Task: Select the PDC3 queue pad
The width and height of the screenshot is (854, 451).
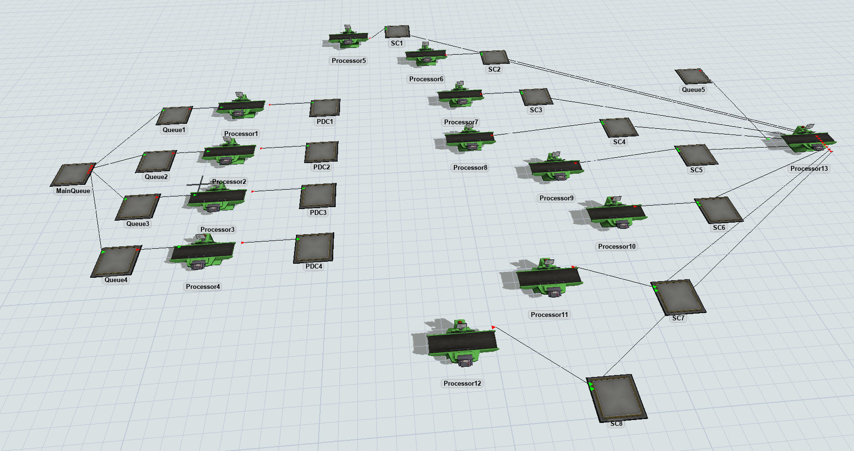Action: click(x=318, y=196)
